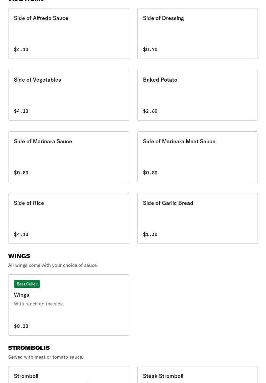Pick the Side of Rice item
The height and width of the screenshot is (383, 266).
[68, 218]
